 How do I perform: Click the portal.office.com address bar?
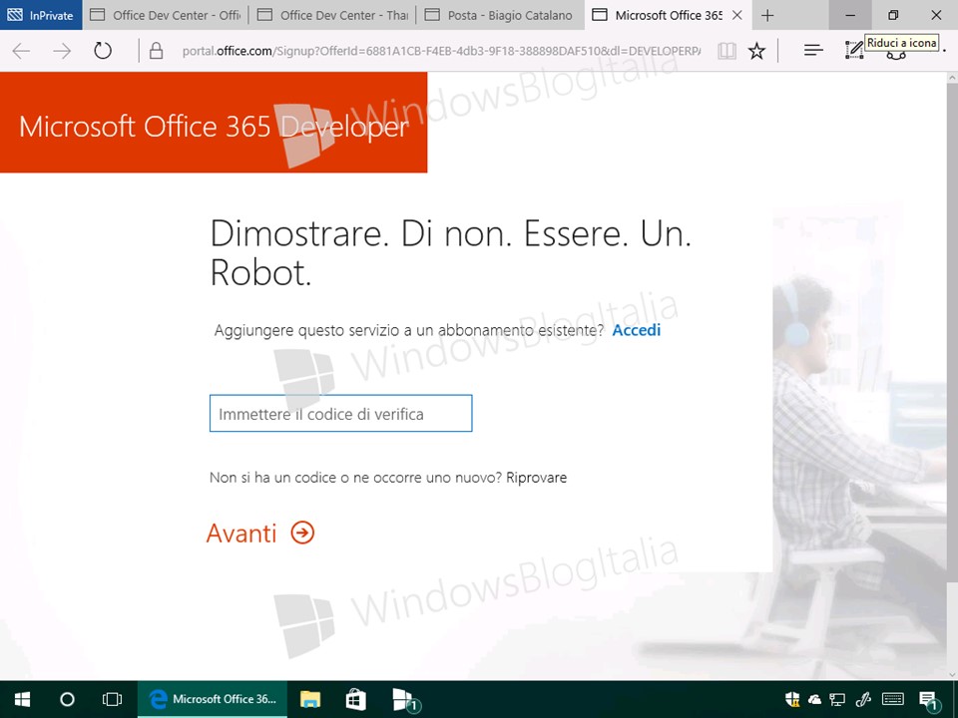(x=441, y=51)
